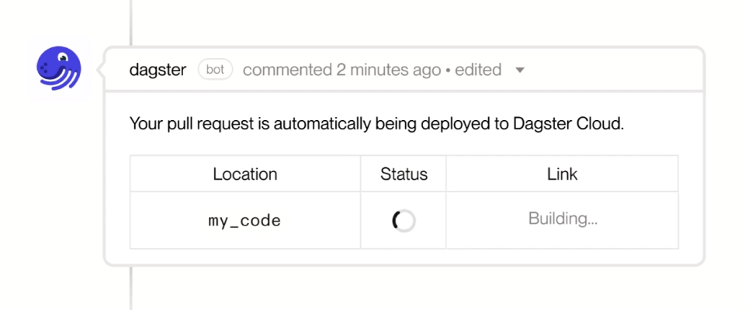Click the speech-bubble pointer beside the avatar
Viewport: 745px width, 310px height.
[101, 70]
